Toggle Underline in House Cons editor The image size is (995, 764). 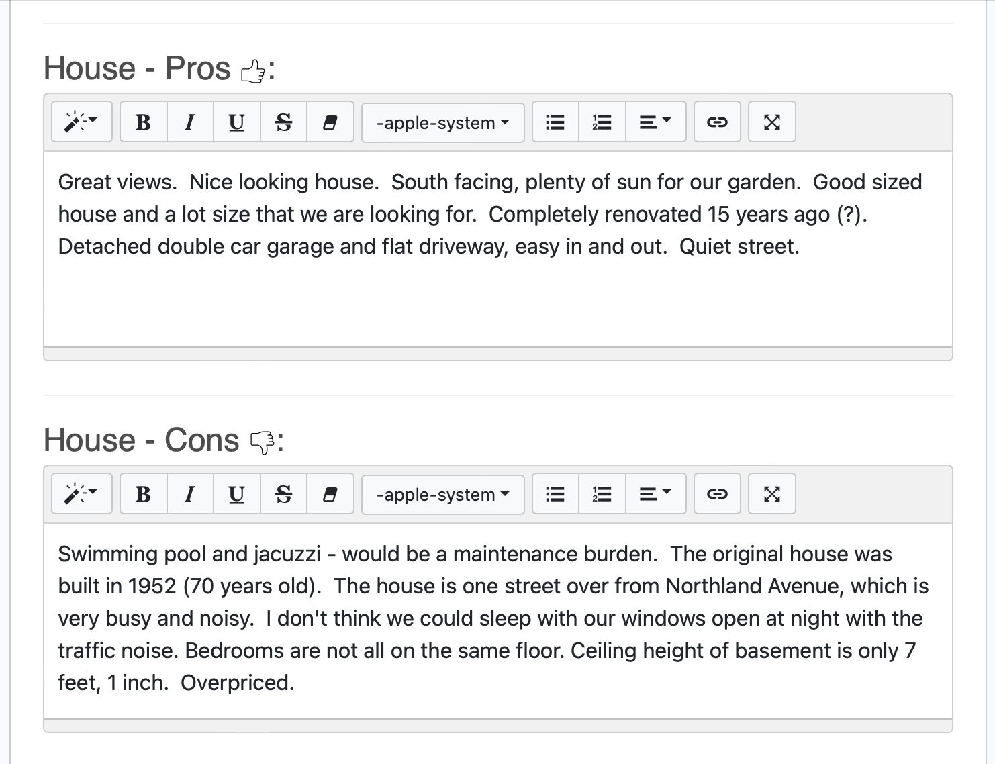[236, 494]
